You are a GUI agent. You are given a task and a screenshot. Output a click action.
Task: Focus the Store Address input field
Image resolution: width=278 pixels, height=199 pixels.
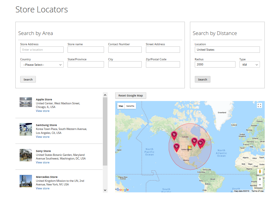[x=42, y=50]
